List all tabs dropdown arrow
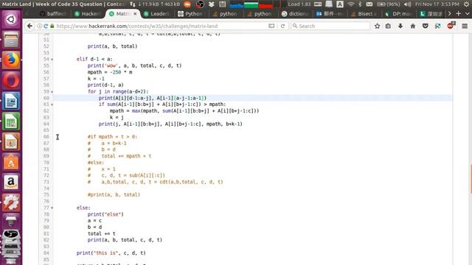 tap(467, 13)
